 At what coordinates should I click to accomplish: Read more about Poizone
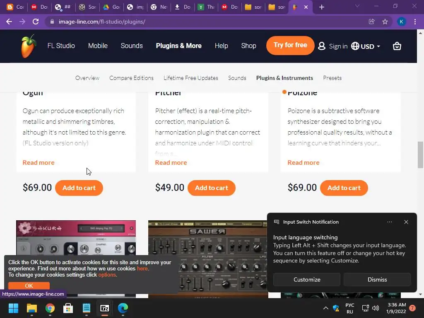[x=304, y=162]
